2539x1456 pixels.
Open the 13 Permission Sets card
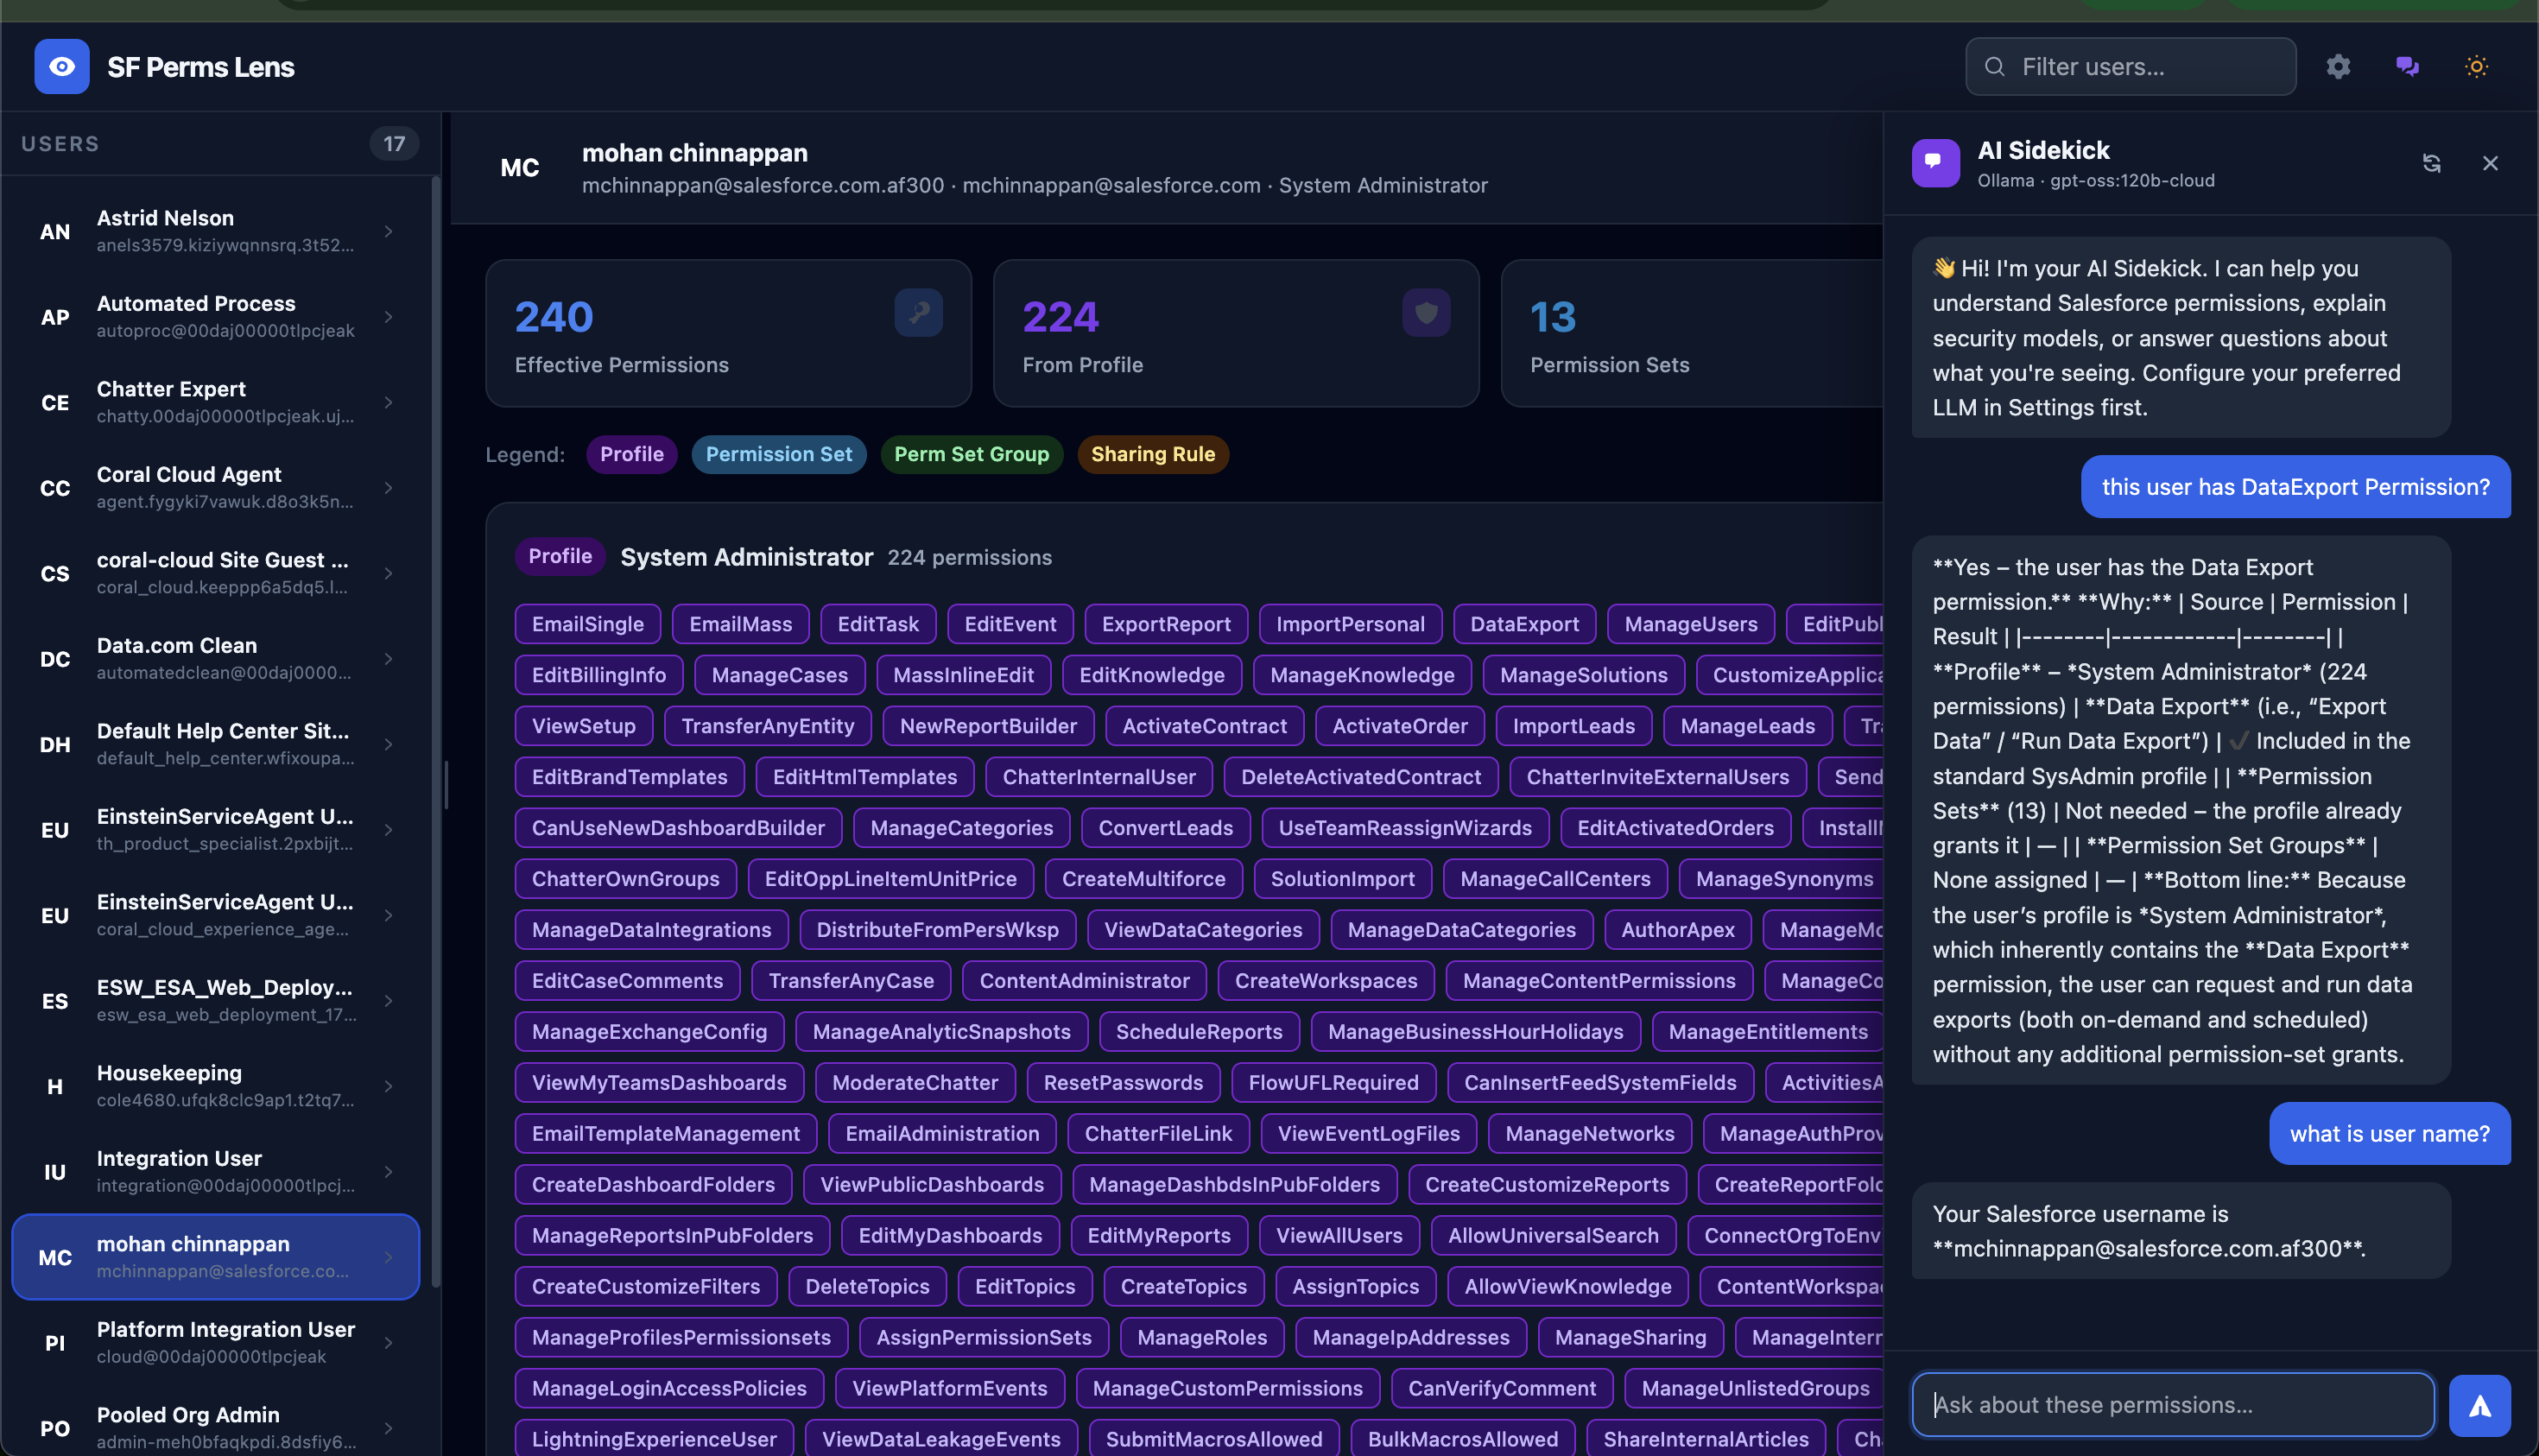[x=1692, y=334]
